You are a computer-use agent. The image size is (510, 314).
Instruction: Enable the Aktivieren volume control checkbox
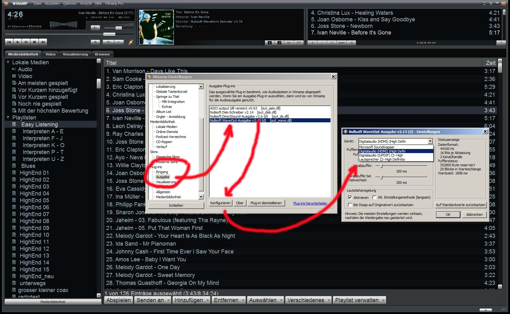[350, 197]
